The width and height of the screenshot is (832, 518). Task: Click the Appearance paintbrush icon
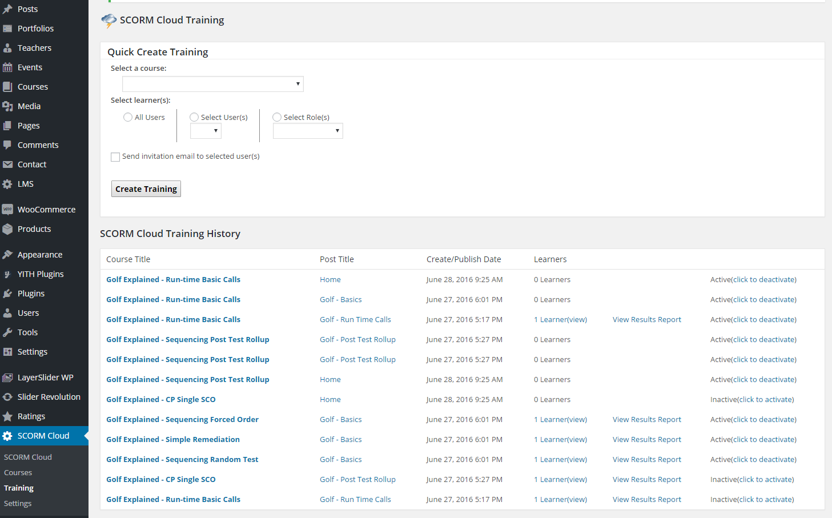tap(7, 255)
